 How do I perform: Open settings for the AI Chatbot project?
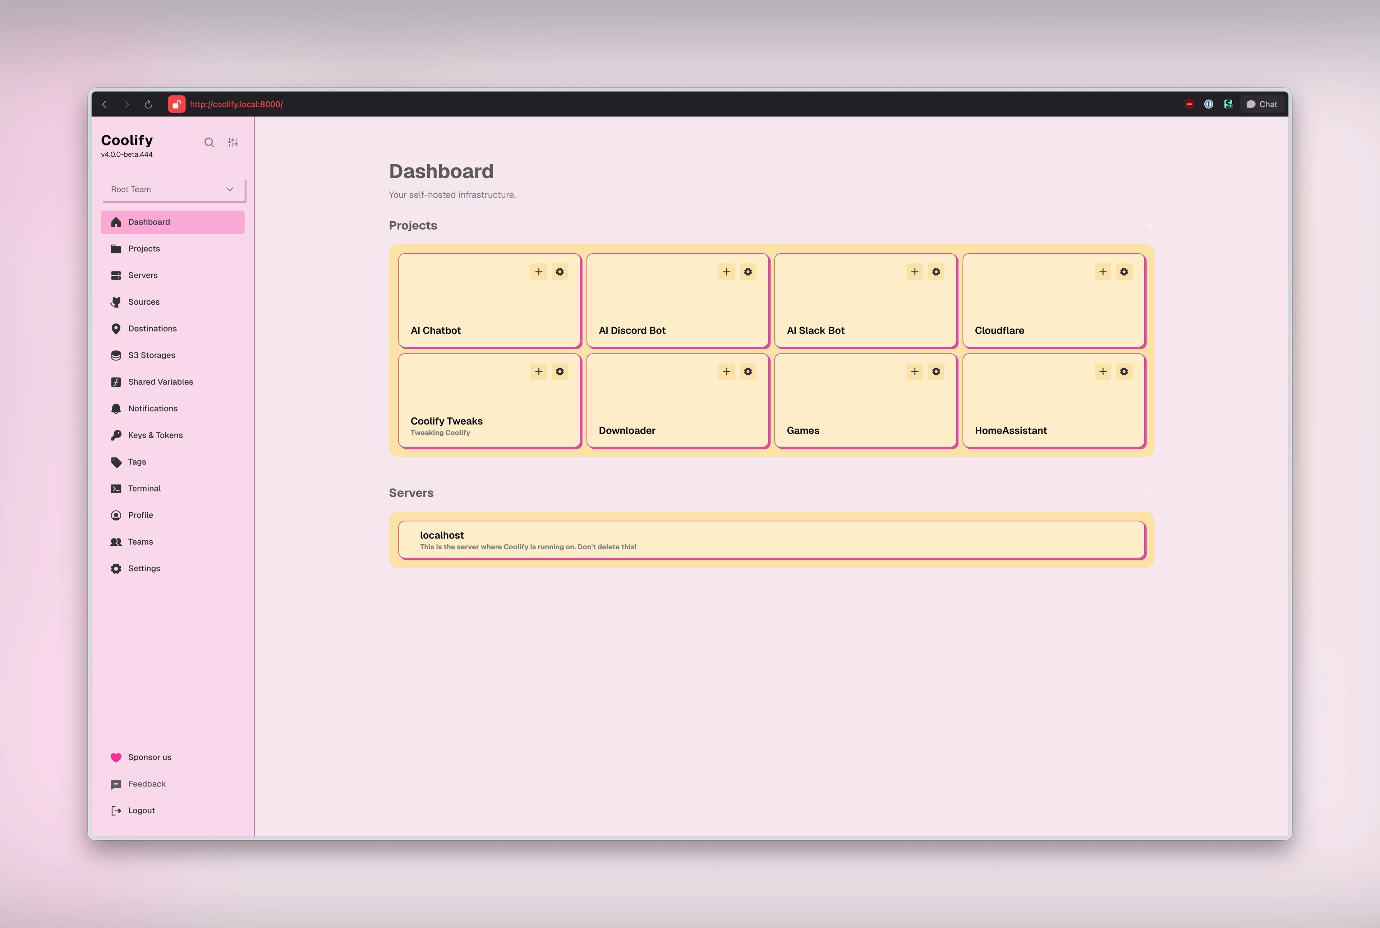(560, 272)
